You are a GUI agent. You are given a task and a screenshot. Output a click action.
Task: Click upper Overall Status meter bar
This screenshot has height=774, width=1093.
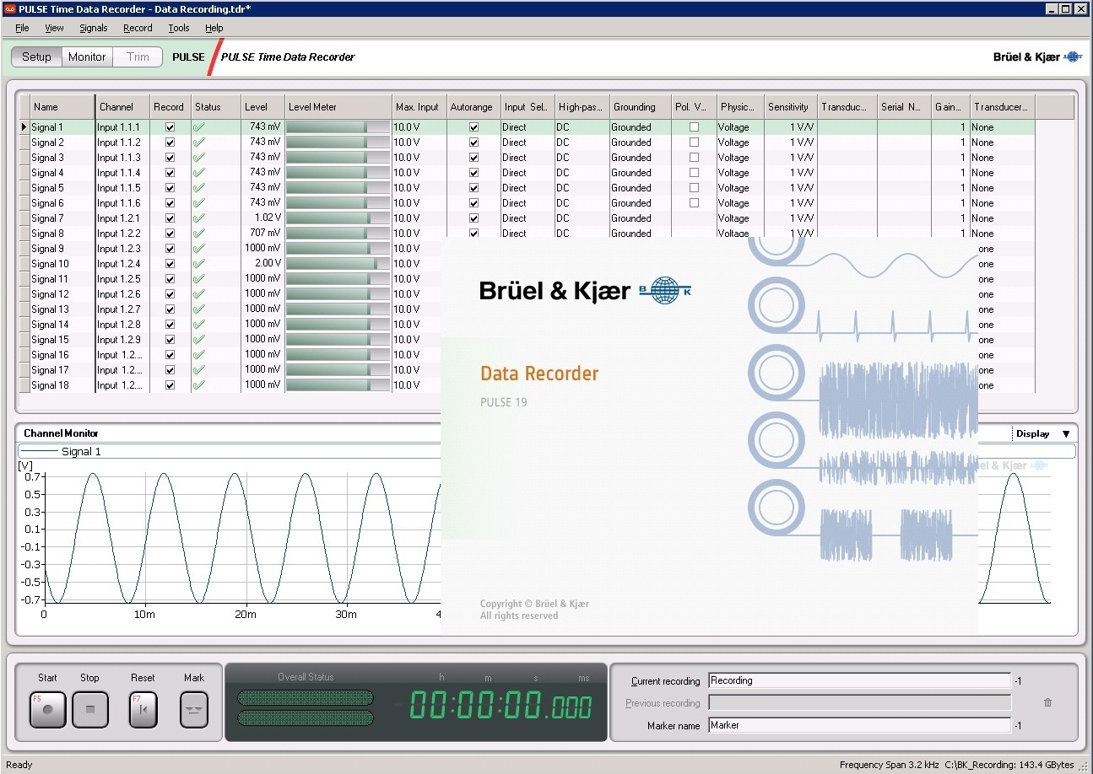coord(306,697)
